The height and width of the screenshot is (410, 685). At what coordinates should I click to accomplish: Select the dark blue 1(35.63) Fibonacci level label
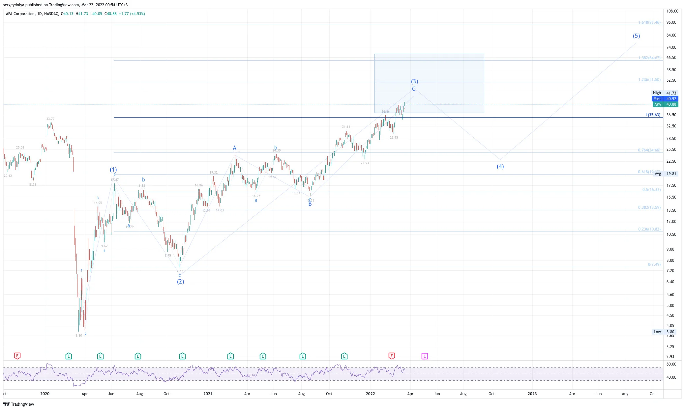[x=653, y=115]
